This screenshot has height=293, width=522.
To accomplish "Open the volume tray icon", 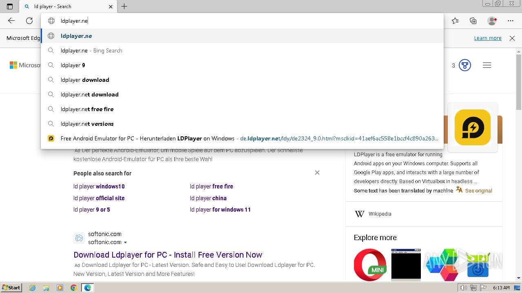I will pyautogui.click(x=463, y=288).
